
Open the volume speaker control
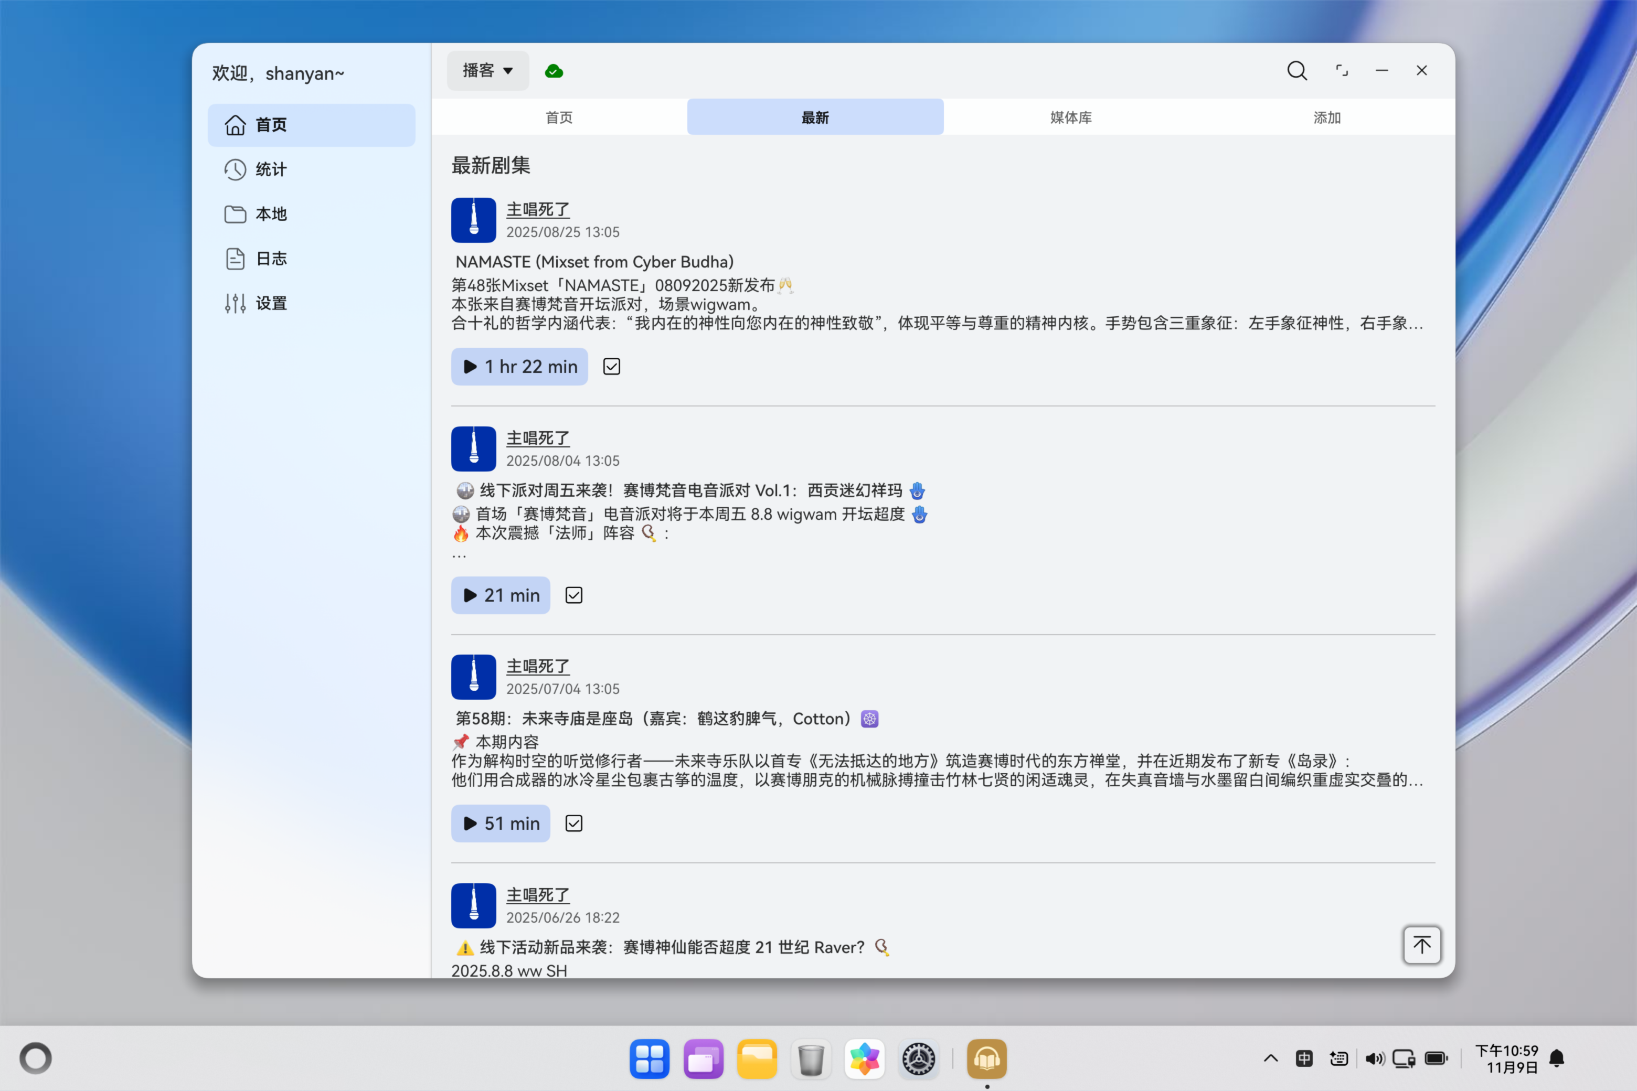coord(1375,1058)
